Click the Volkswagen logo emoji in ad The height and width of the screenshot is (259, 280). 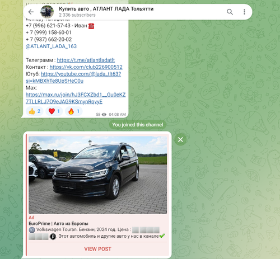click(x=32, y=230)
